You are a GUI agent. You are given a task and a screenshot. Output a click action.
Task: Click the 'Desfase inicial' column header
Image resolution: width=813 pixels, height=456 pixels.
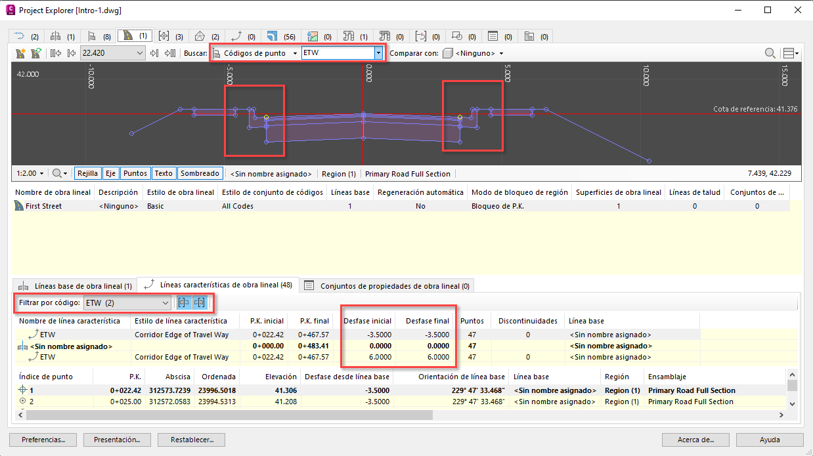367,321
